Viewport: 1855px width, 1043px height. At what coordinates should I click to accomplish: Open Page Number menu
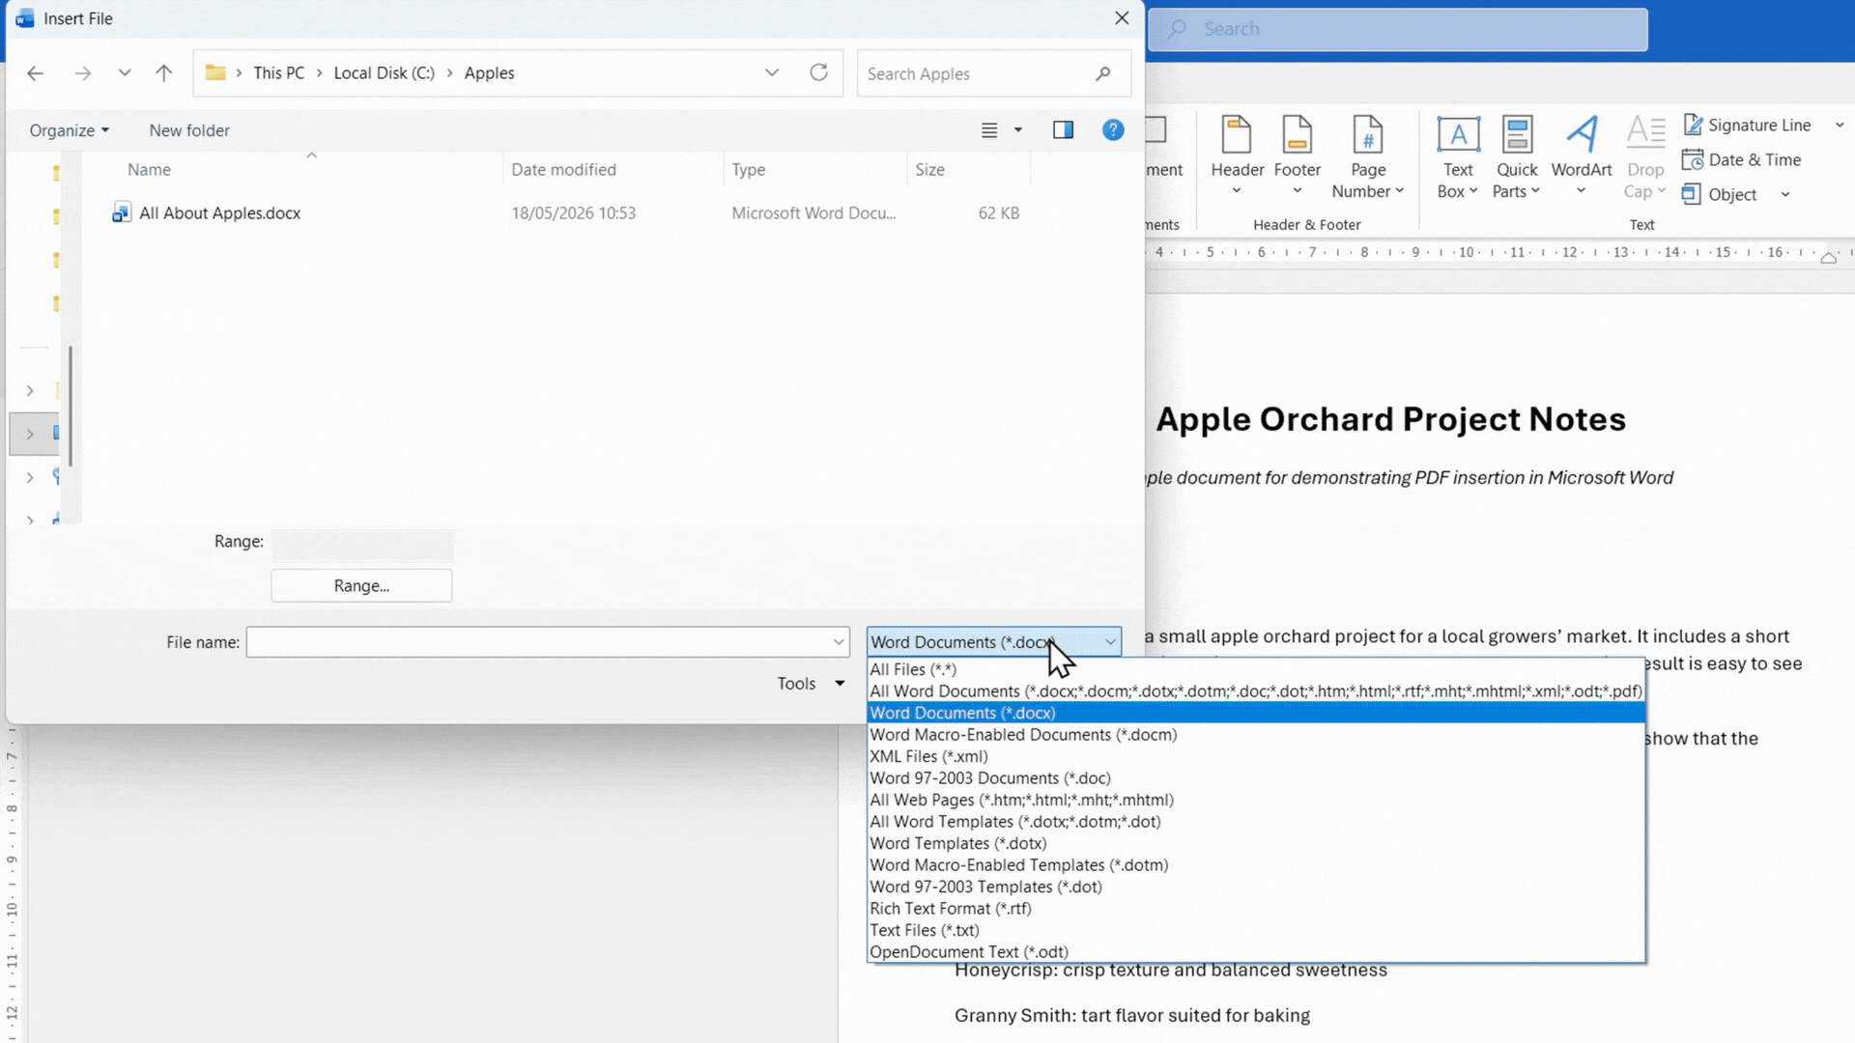(1368, 156)
